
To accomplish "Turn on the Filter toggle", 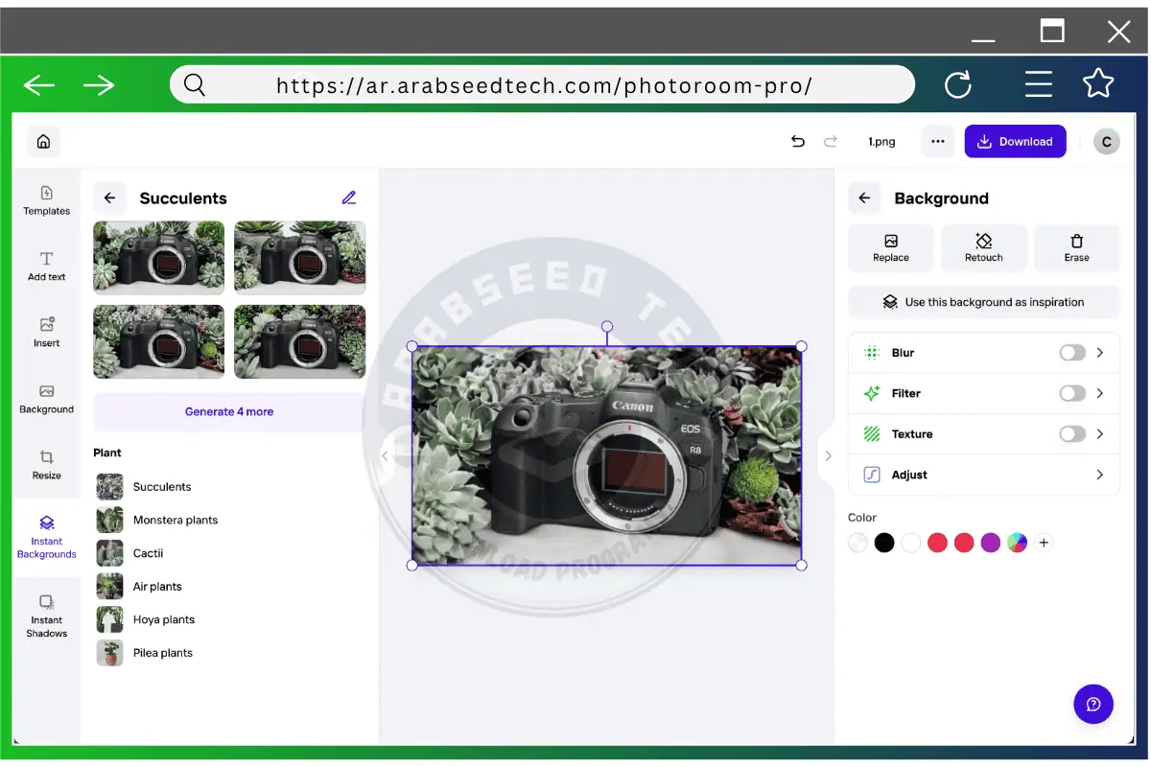I will click(x=1072, y=393).
